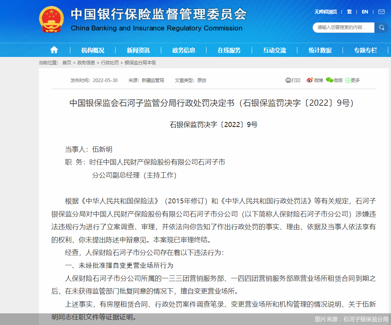Open more sharing options with 更多 icon

(348, 80)
